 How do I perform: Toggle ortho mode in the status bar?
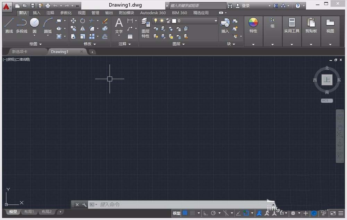coord(205,213)
